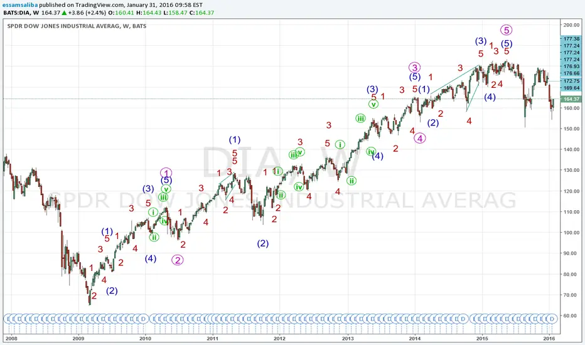Select the magenta circled wave 4 label
The width and height of the screenshot is (585, 345).
(420, 139)
